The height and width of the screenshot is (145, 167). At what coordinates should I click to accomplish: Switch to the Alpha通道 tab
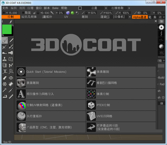(x=140, y=17)
